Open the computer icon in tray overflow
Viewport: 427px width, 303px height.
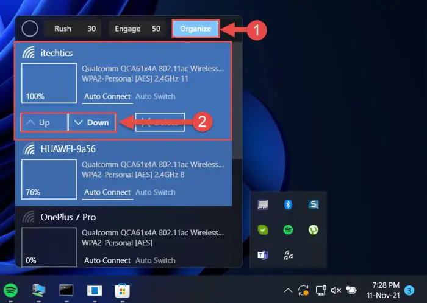[263, 204]
